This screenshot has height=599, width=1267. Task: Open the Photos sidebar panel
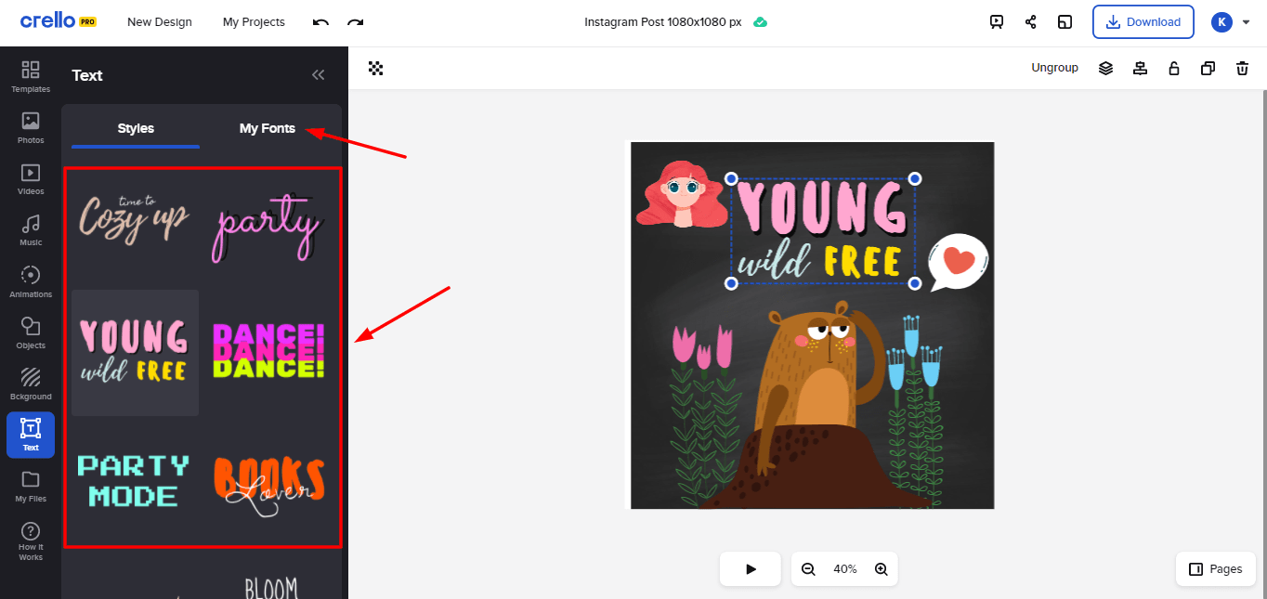coord(31,128)
